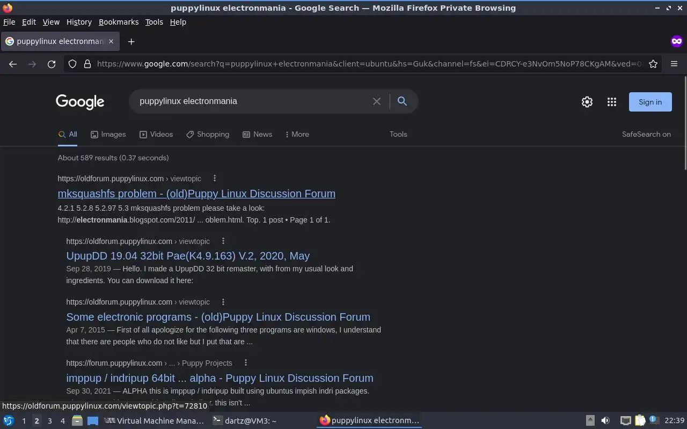Switch to workspace 1

coord(24,421)
